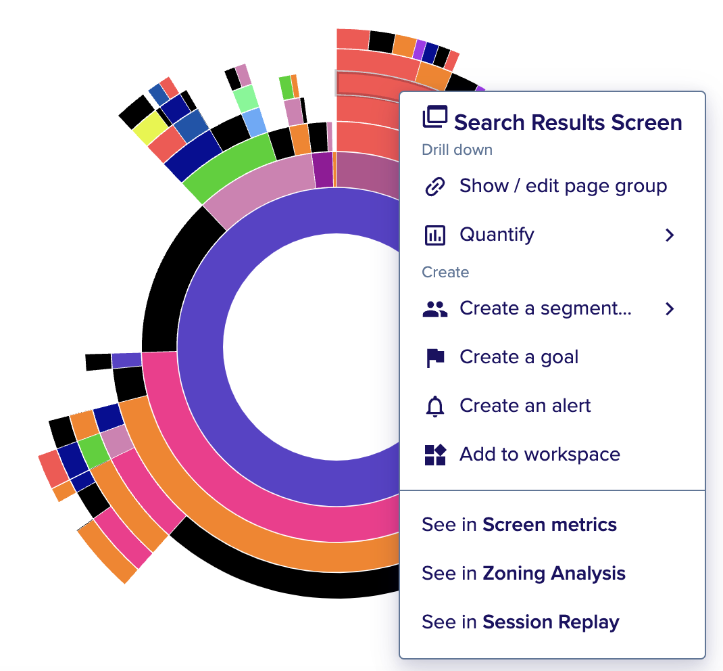Click the bell icon for Create an alert

[435, 406]
